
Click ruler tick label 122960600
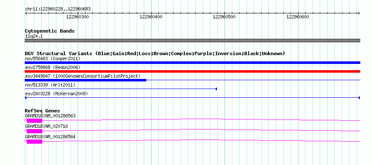click(x=298, y=17)
